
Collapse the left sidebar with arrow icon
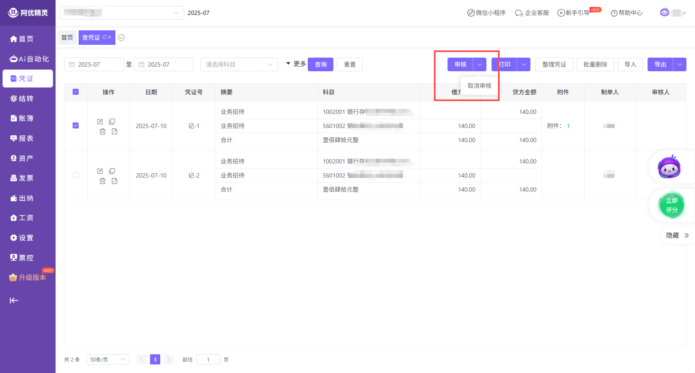[x=14, y=300]
